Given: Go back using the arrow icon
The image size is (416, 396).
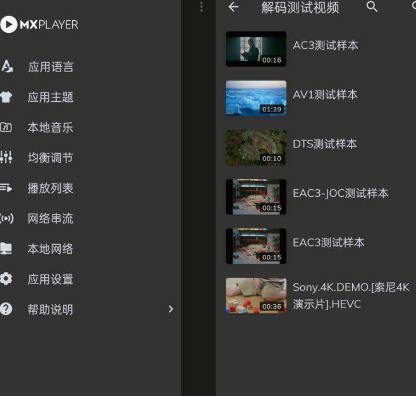Looking at the screenshot, I should 233,7.
